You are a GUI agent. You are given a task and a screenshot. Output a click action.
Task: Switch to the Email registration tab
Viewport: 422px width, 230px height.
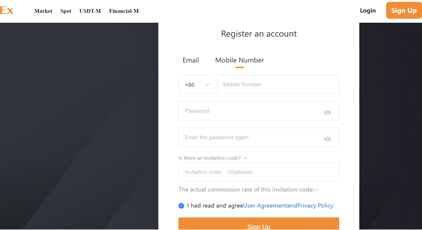pos(191,60)
